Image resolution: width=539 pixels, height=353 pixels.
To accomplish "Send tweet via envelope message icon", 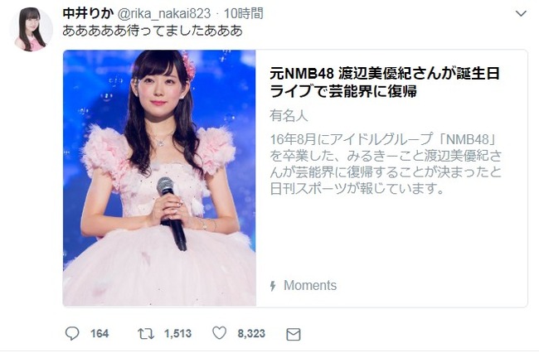I will [294, 335].
